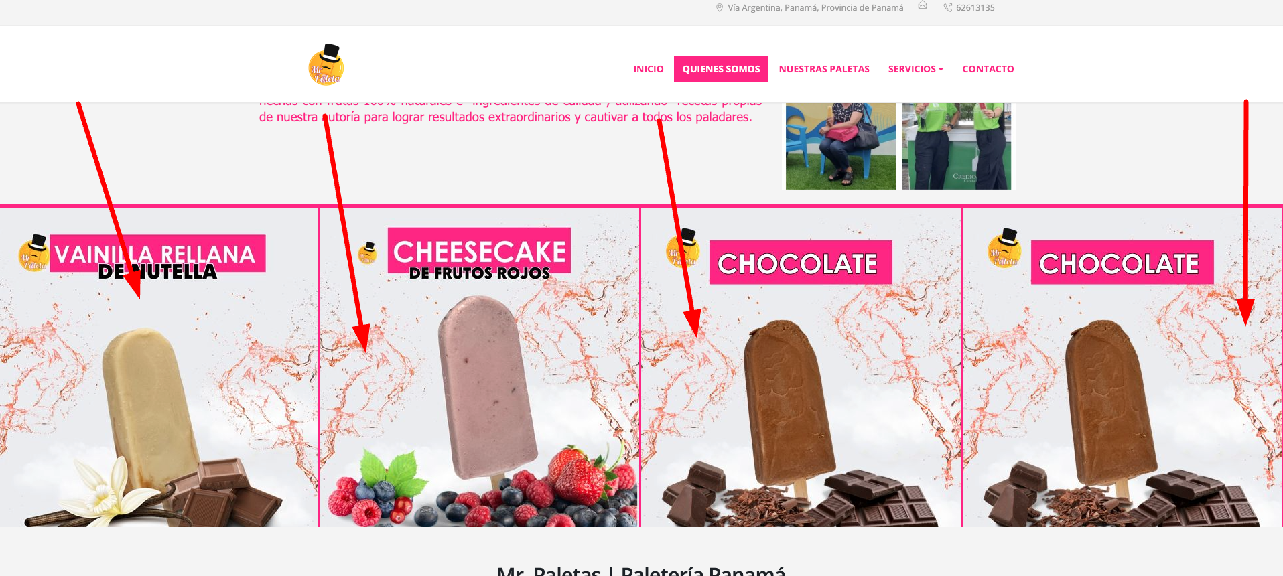Open the Vainilla Rellana de Nutella image
The image size is (1283, 576).
pos(159,367)
